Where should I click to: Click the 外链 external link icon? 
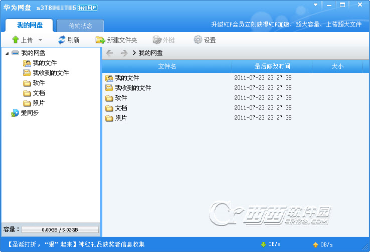click(x=157, y=40)
